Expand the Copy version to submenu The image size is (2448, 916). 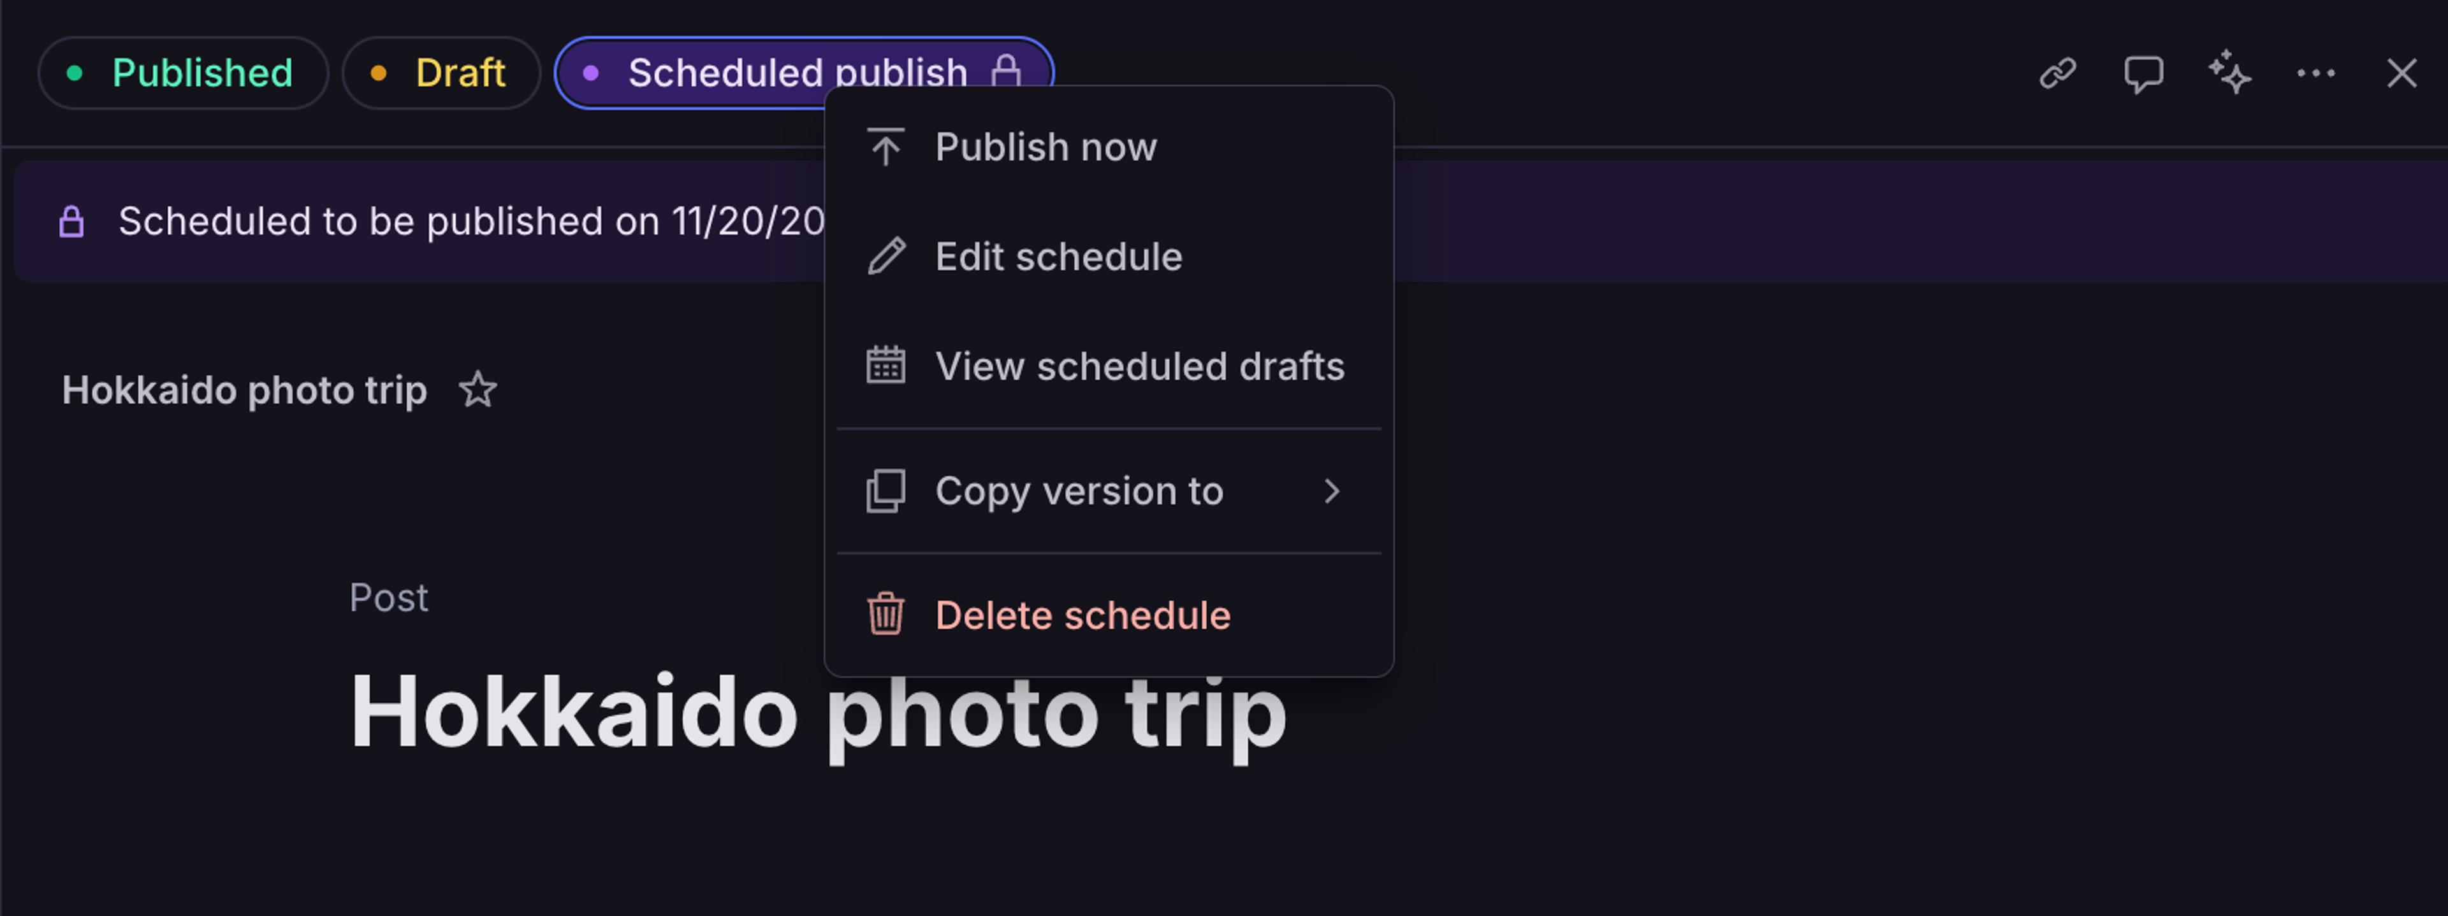[1079, 490]
